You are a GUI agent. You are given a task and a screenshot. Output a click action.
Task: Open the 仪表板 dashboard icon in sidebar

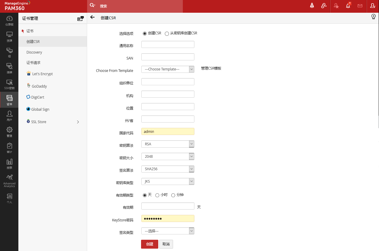pos(9,20)
